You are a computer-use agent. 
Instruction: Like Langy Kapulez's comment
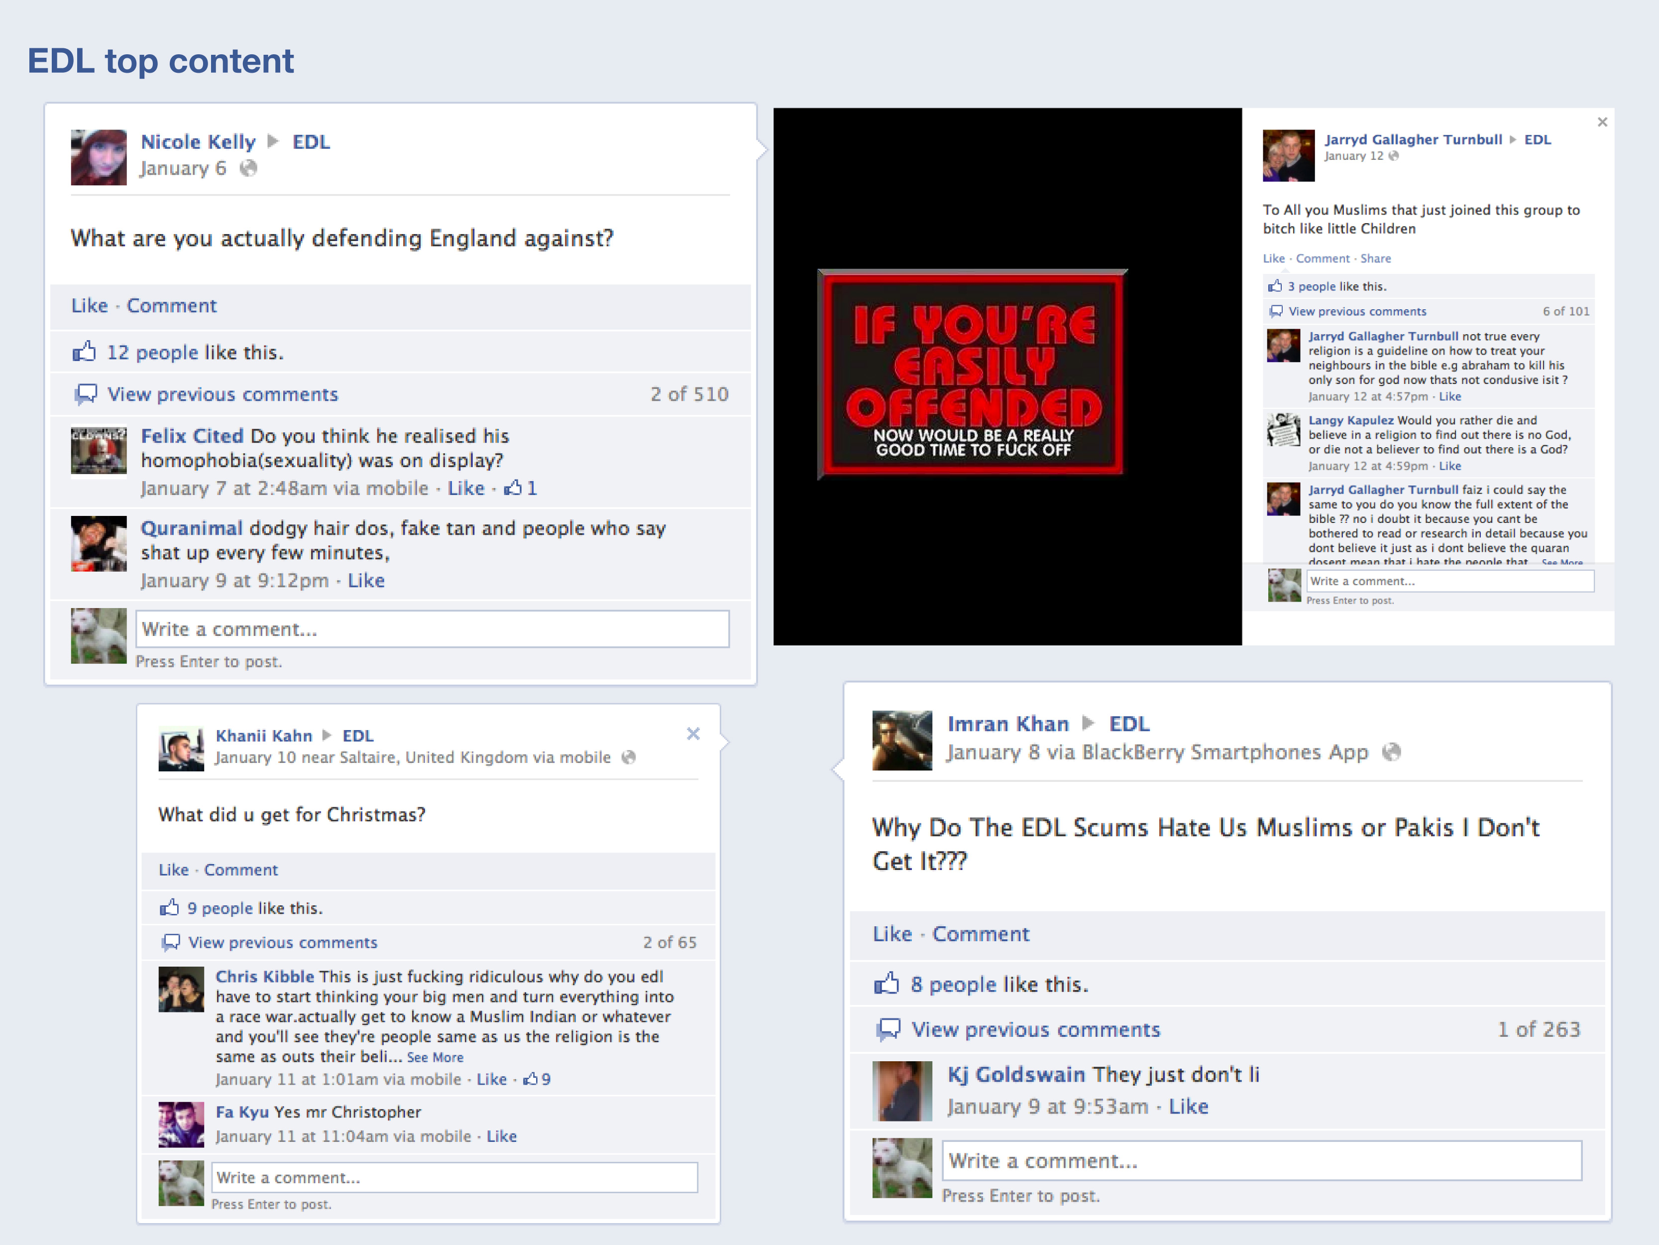tap(1450, 465)
